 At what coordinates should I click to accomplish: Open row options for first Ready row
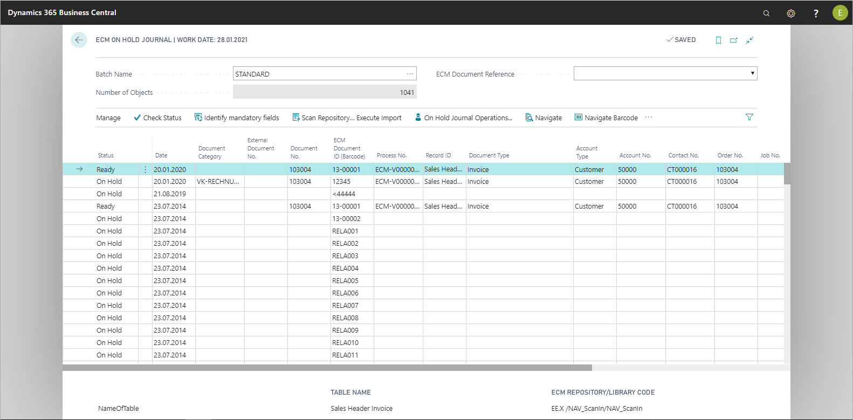click(145, 169)
